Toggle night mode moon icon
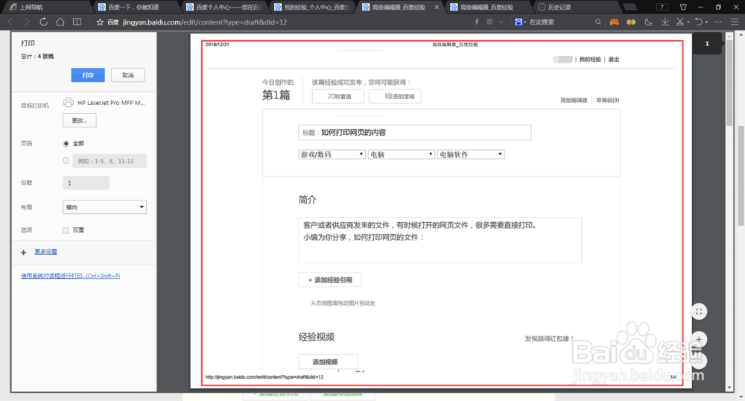 pyautogui.click(x=648, y=22)
